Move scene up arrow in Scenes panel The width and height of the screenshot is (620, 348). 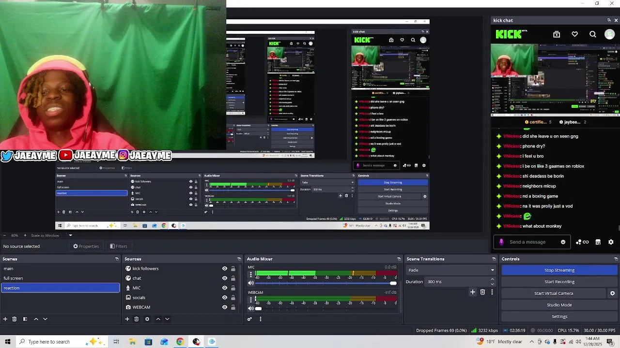tap(36, 319)
